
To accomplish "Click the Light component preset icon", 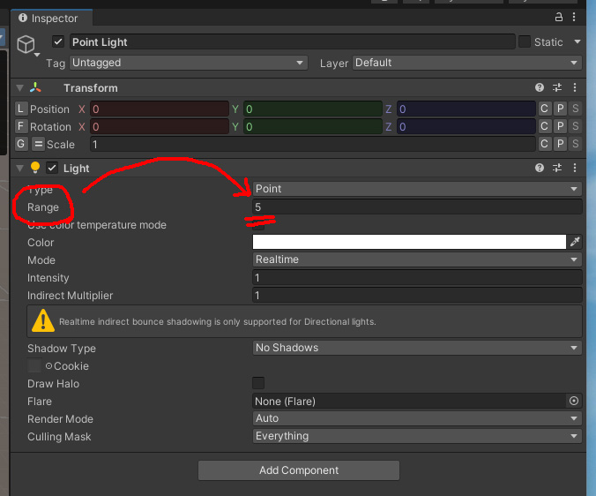I will tap(557, 169).
